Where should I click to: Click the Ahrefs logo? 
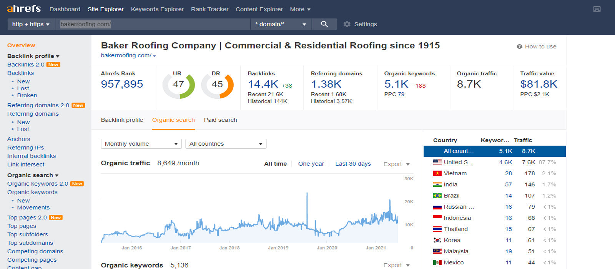pos(24,9)
